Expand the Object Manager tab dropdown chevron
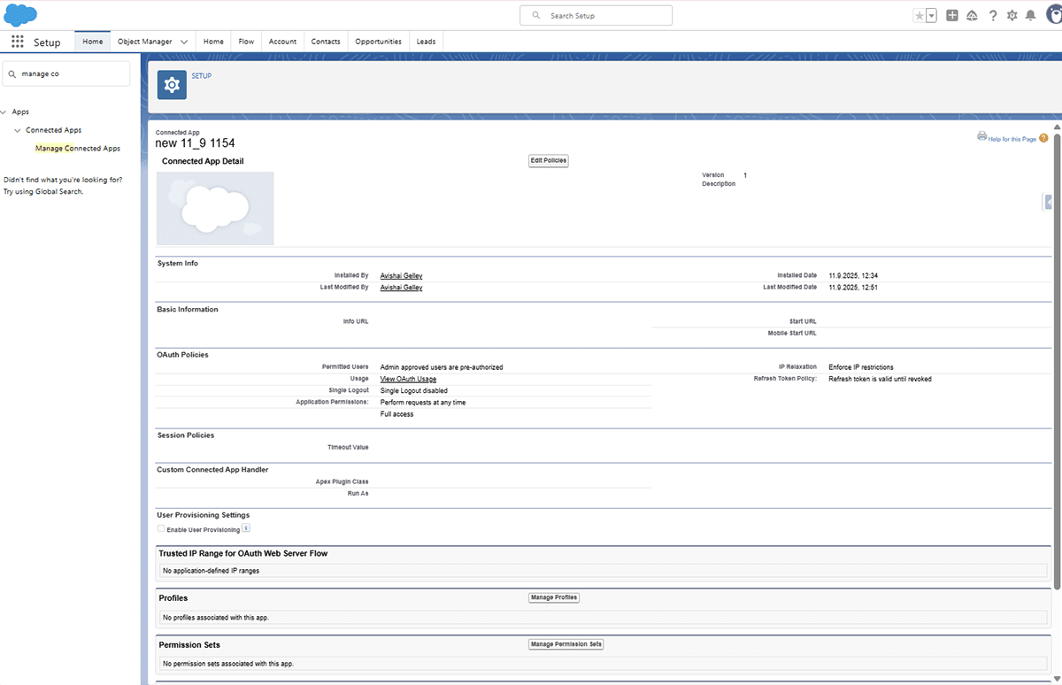 (183, 42)
